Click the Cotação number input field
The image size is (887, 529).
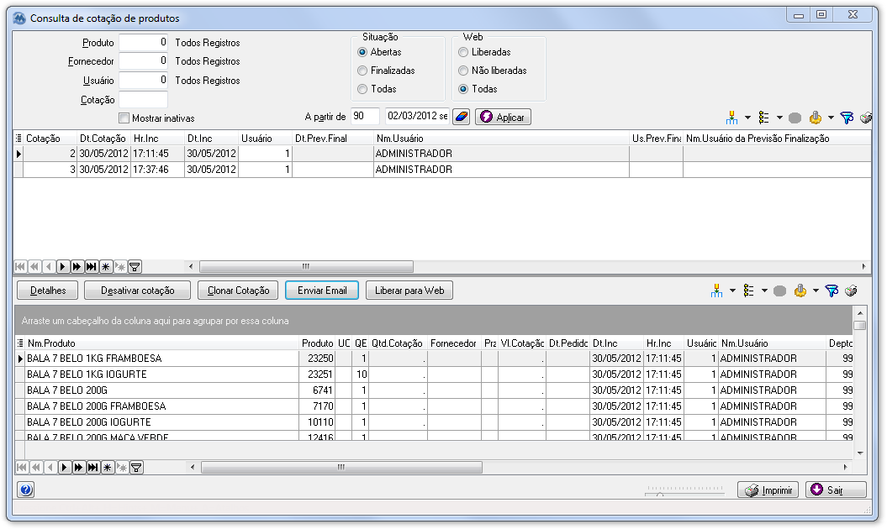[x=143, y=99]
